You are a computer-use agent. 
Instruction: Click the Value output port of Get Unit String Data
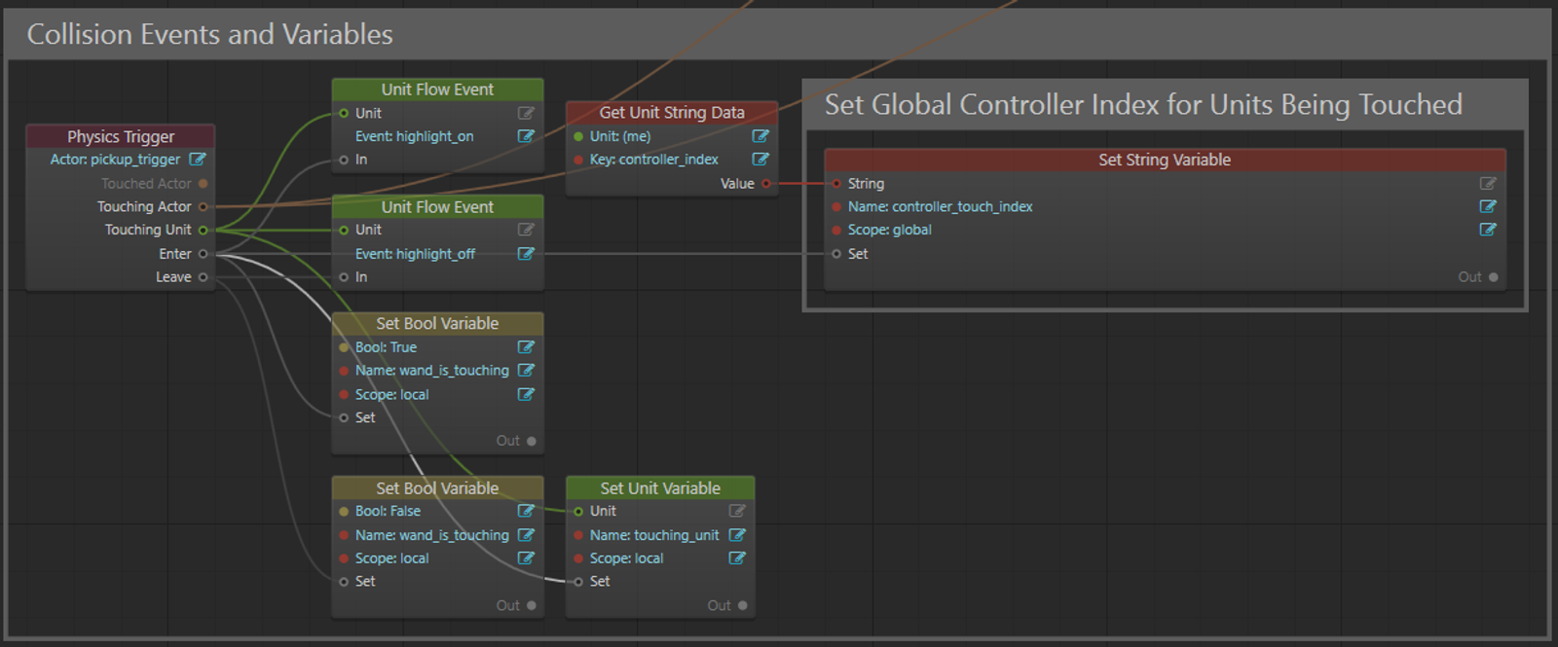coord(766,184)
